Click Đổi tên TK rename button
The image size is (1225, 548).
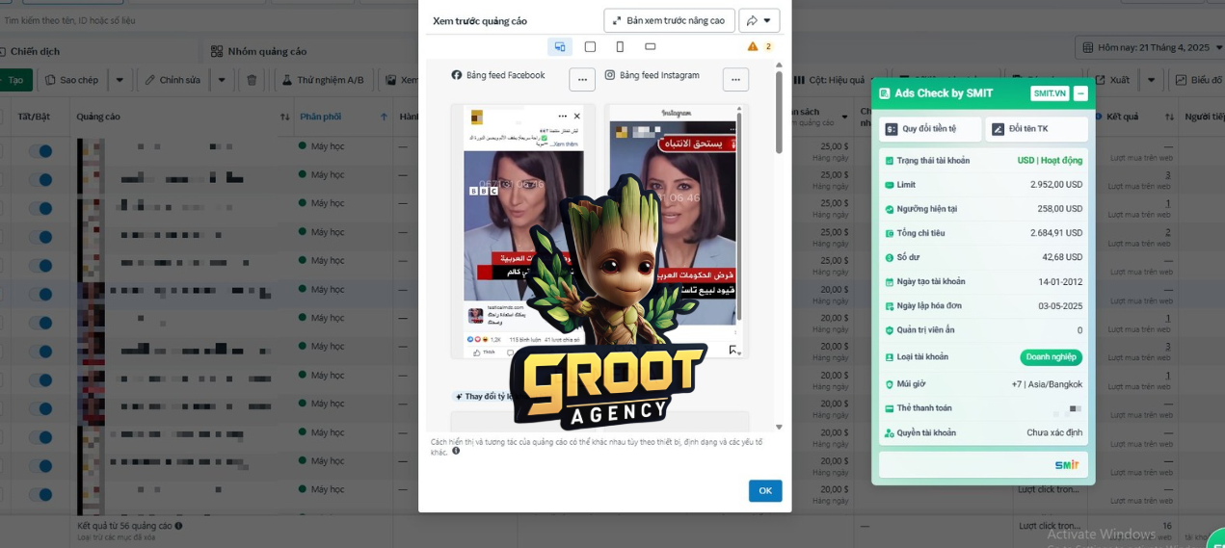coord(1036,129)
